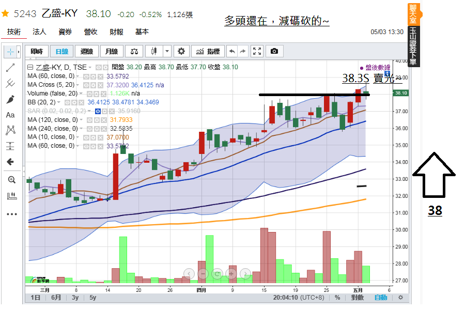This screenshot has width=465, height=310.
Task: Remove Volume (false, 20) with its X
Action: pos(103,94)
